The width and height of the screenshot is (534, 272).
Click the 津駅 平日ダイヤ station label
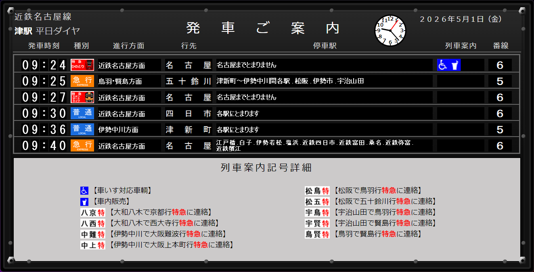click(x=47, y=31)
